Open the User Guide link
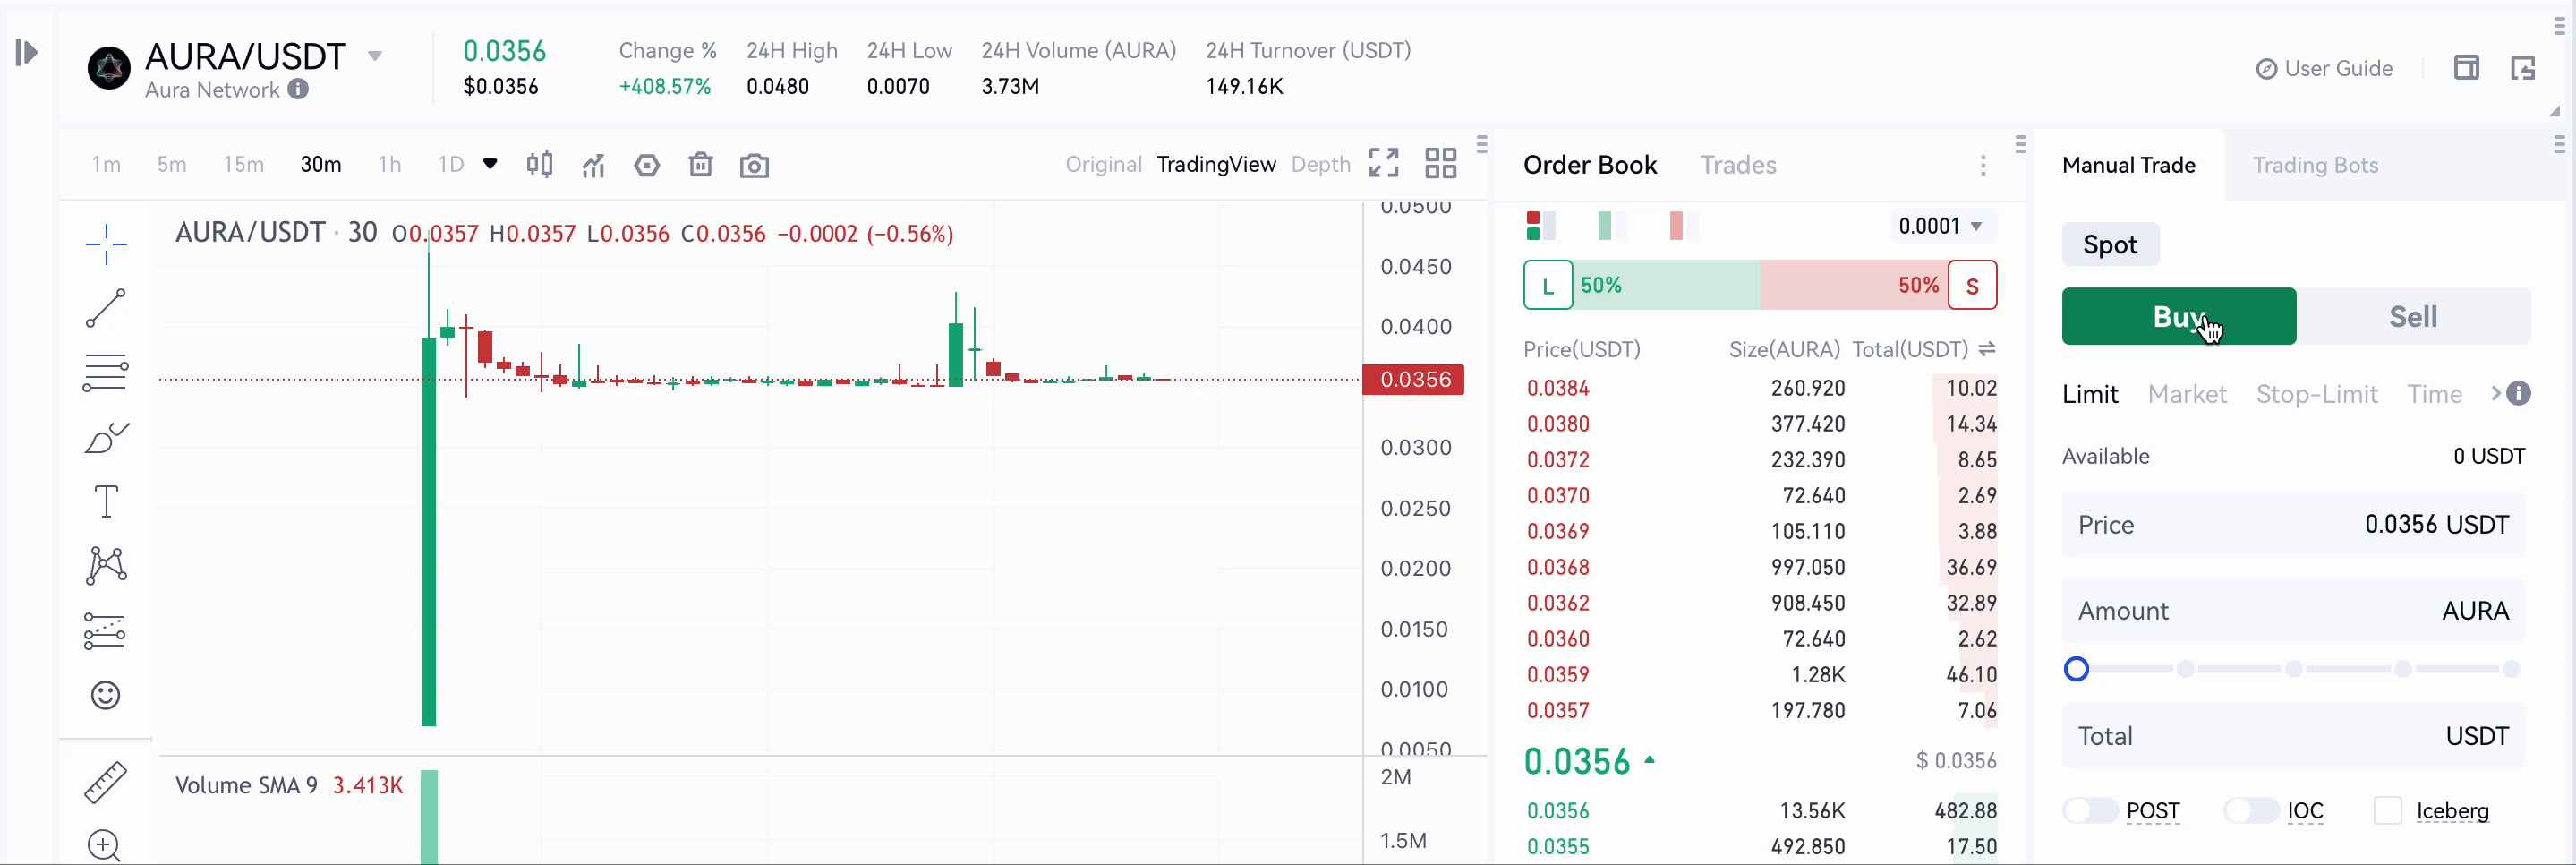2576x865 pixels. point(2324,68)
